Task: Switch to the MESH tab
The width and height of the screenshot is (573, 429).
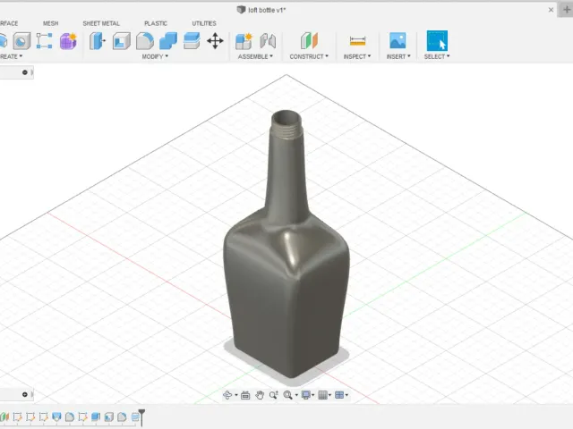Action: pos(50,23)
